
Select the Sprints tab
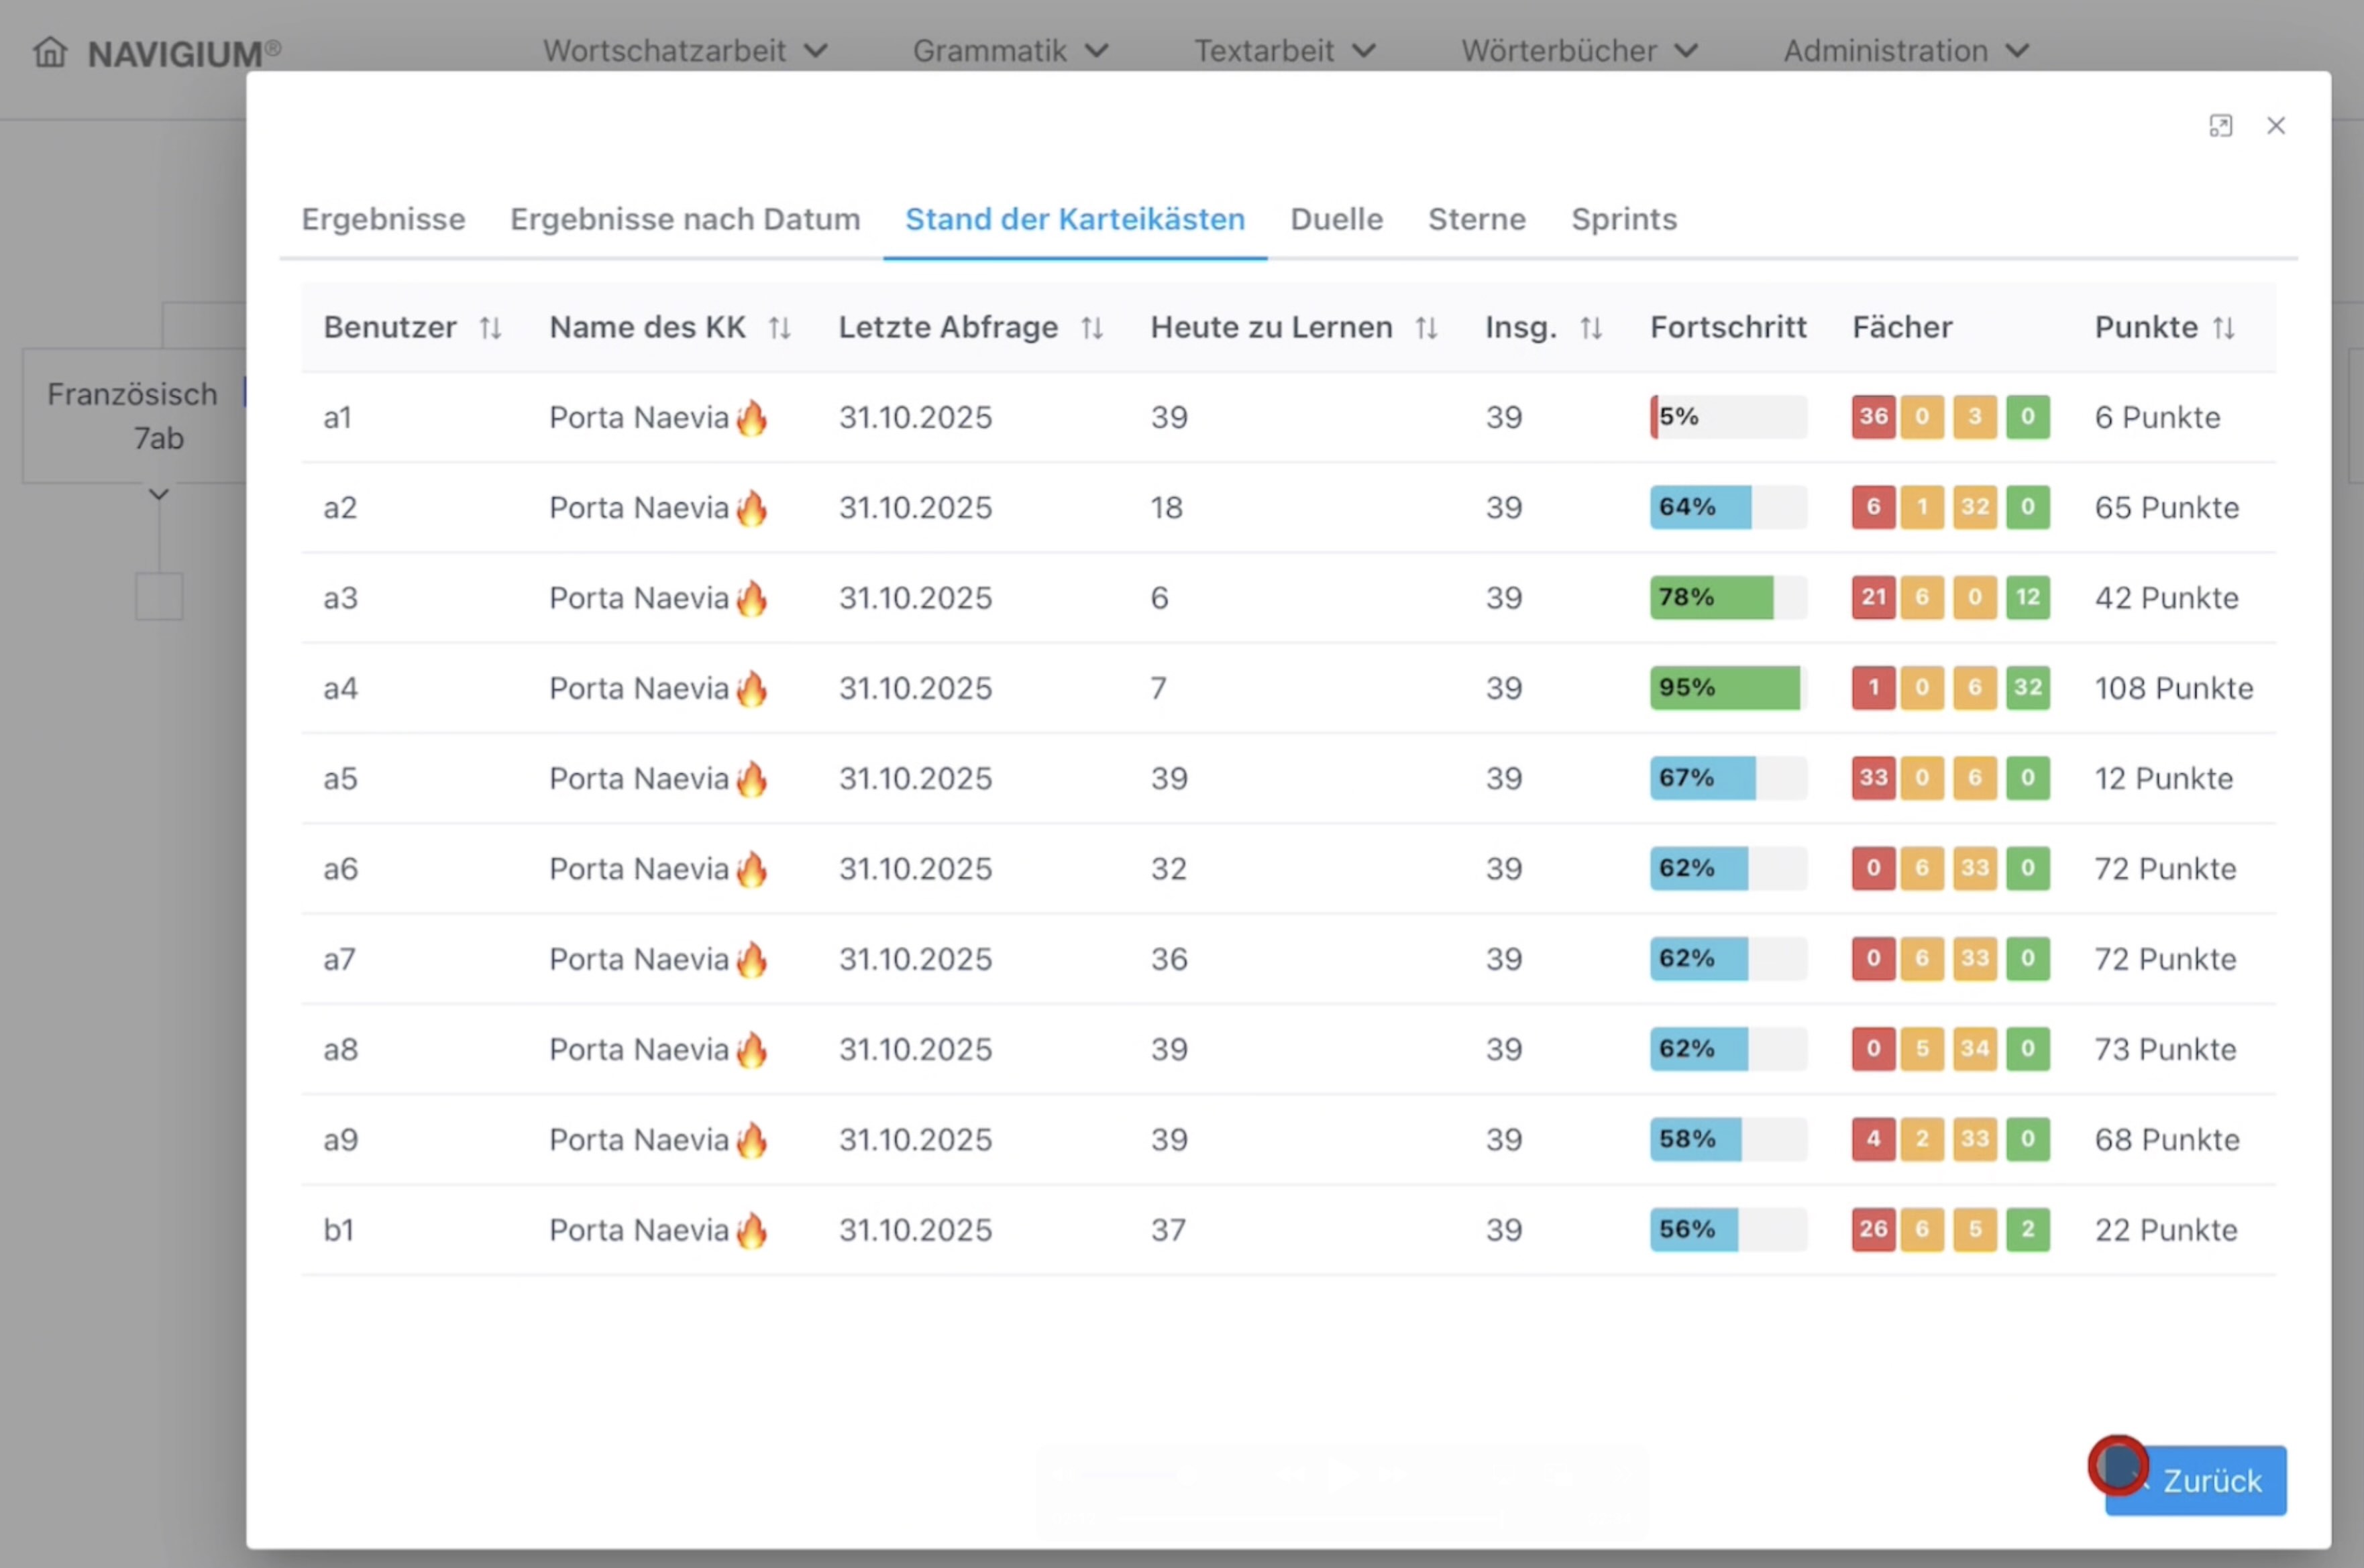click(1623, 219)
